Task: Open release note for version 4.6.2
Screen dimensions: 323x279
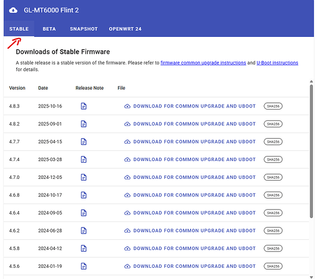Action: pos(83,230)
